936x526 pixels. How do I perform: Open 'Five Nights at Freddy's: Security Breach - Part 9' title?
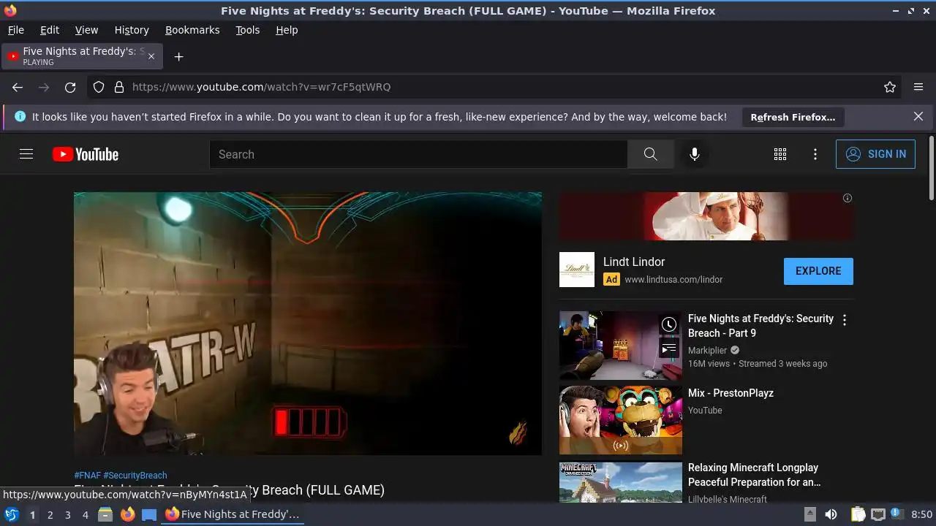(760, 326)
